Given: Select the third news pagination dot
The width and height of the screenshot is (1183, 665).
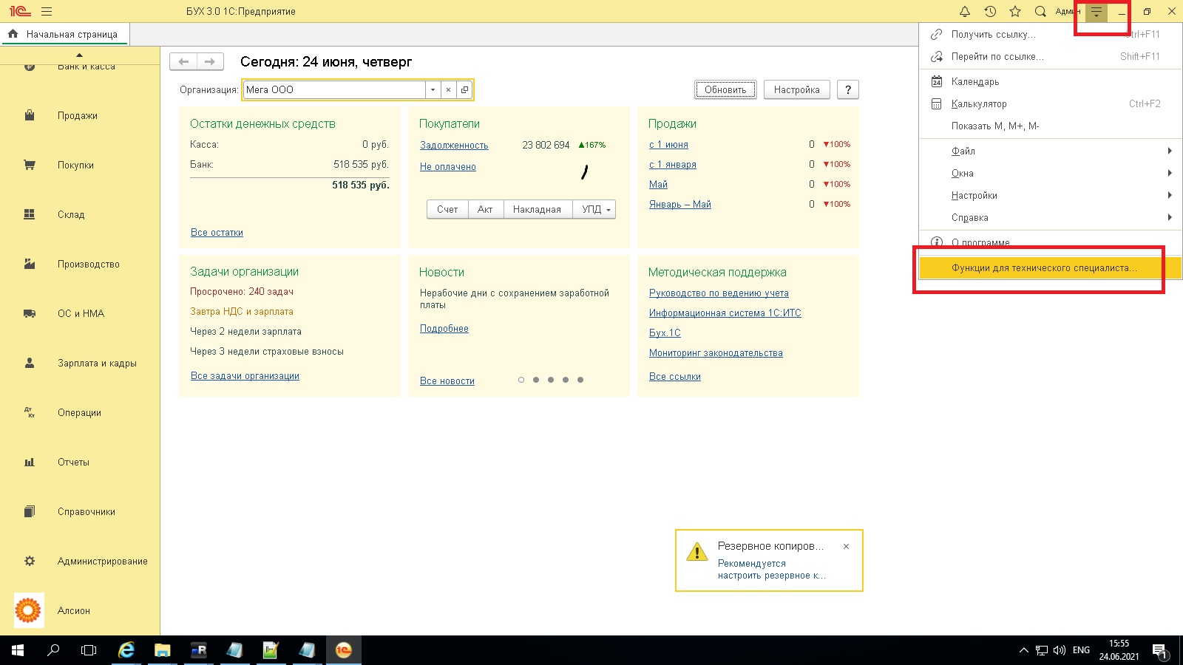Looking at the screenshot, I should pos(551,380).
